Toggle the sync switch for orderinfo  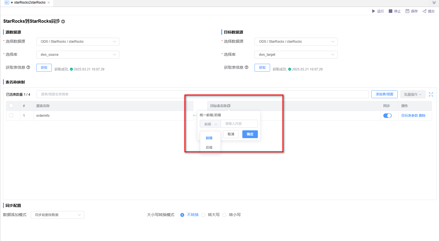[387, 116]
